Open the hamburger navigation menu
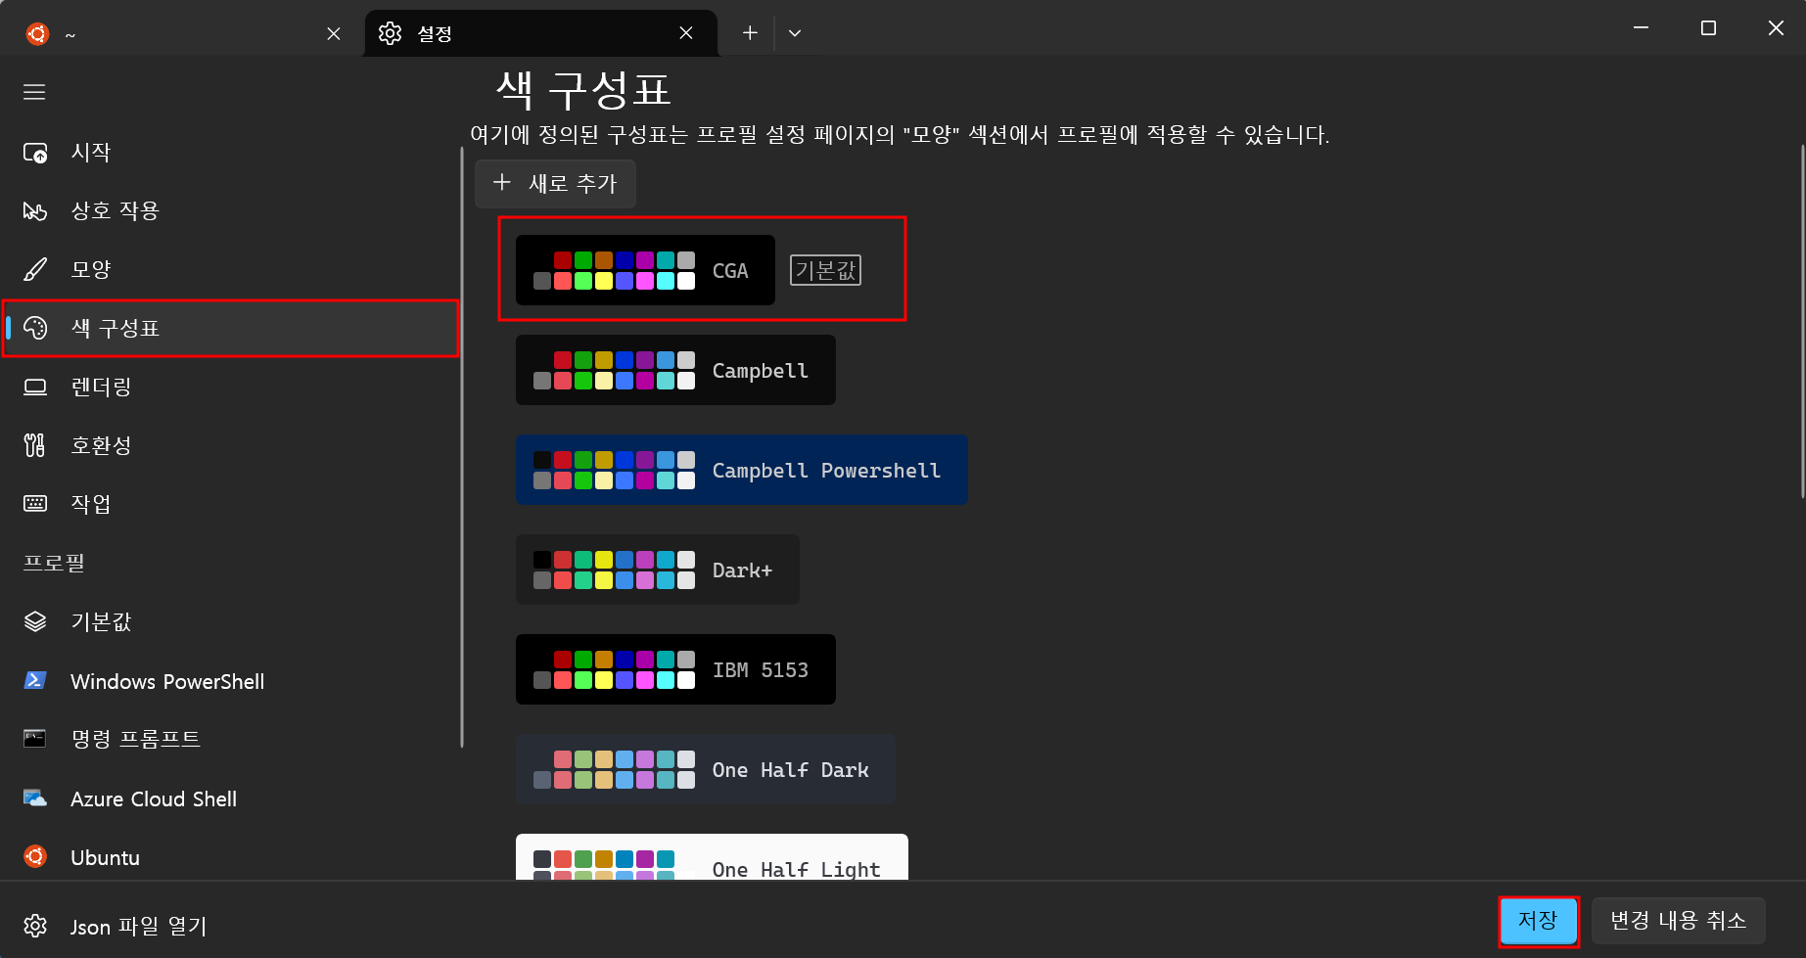 tap(35, 92)
